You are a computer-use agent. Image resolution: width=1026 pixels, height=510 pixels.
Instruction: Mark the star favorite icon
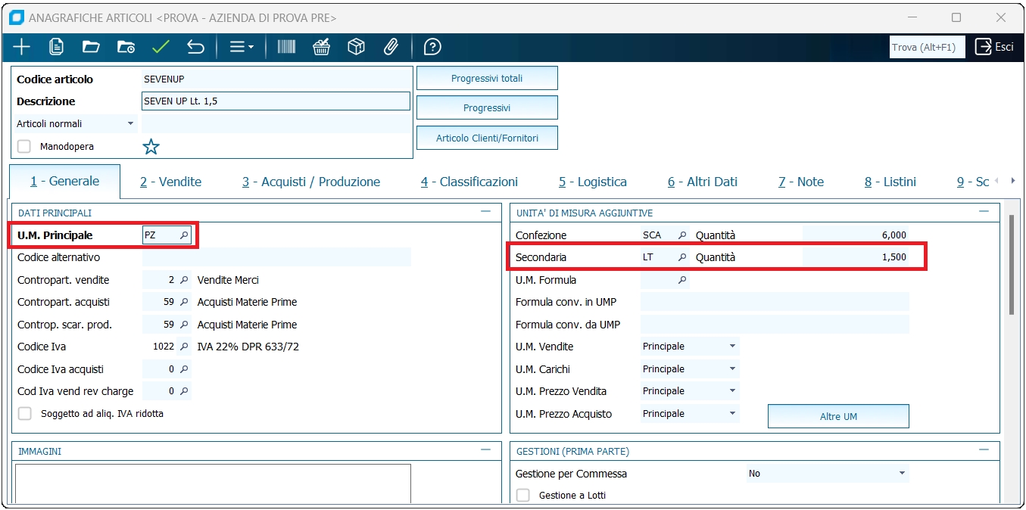(151, 147)
